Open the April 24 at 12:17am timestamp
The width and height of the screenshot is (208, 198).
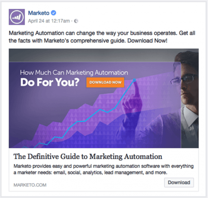pyautogui.click(x=49, y=21)
